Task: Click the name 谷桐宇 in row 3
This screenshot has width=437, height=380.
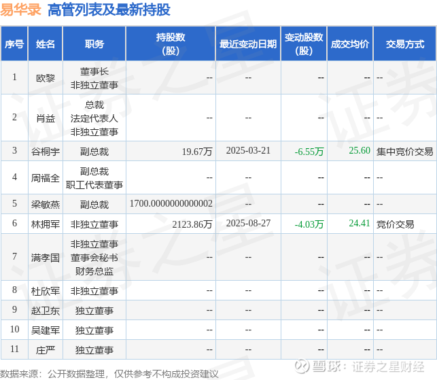Action: point(46,152)
